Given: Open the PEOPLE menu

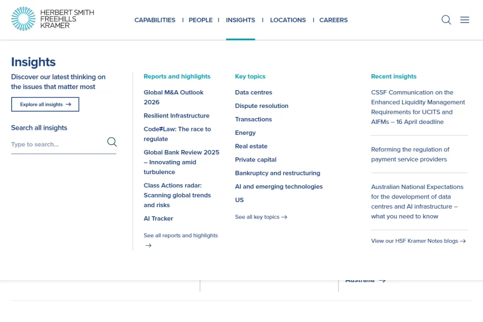Looking at the screenshot, I should click(x=201, y=20).
